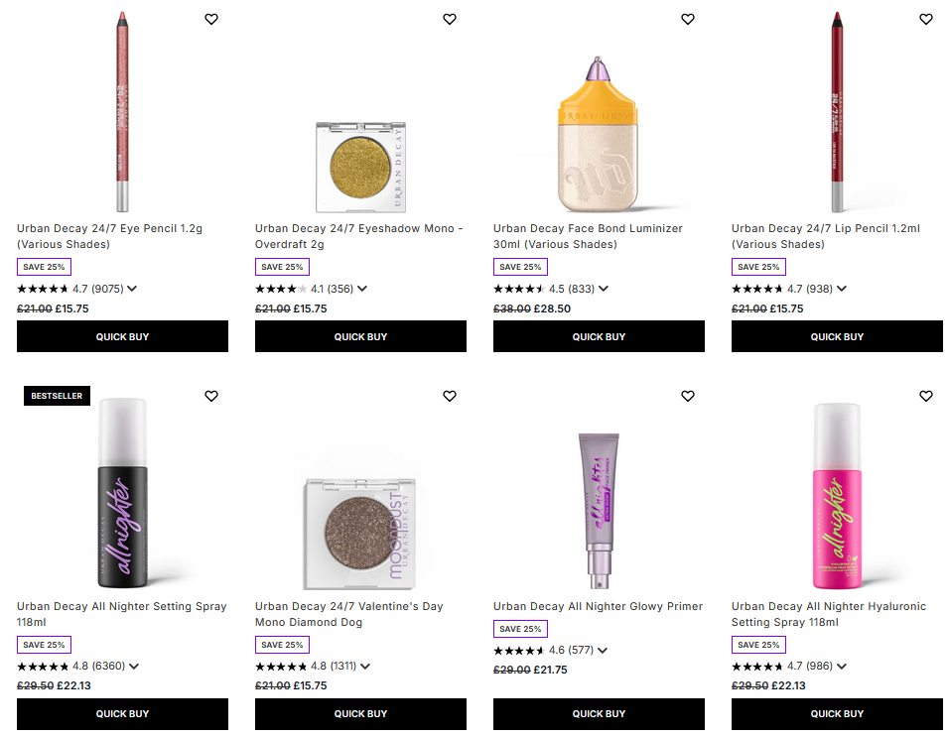Open the 938 ratings chevron on Lip Pencil
Viewport: 948px width, 737px height.
(842, 289)
